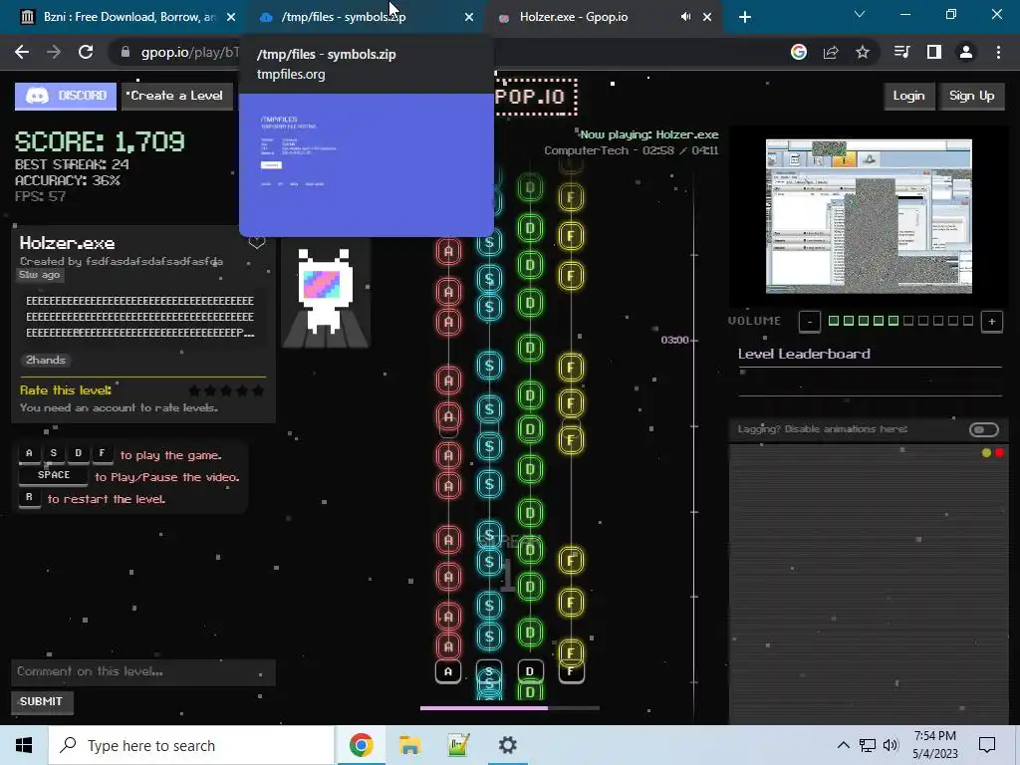The height and width of the screenshot is (765, 1020).
Task: Favorite the level with the heart icon
Action: click(x=257, y=243)
